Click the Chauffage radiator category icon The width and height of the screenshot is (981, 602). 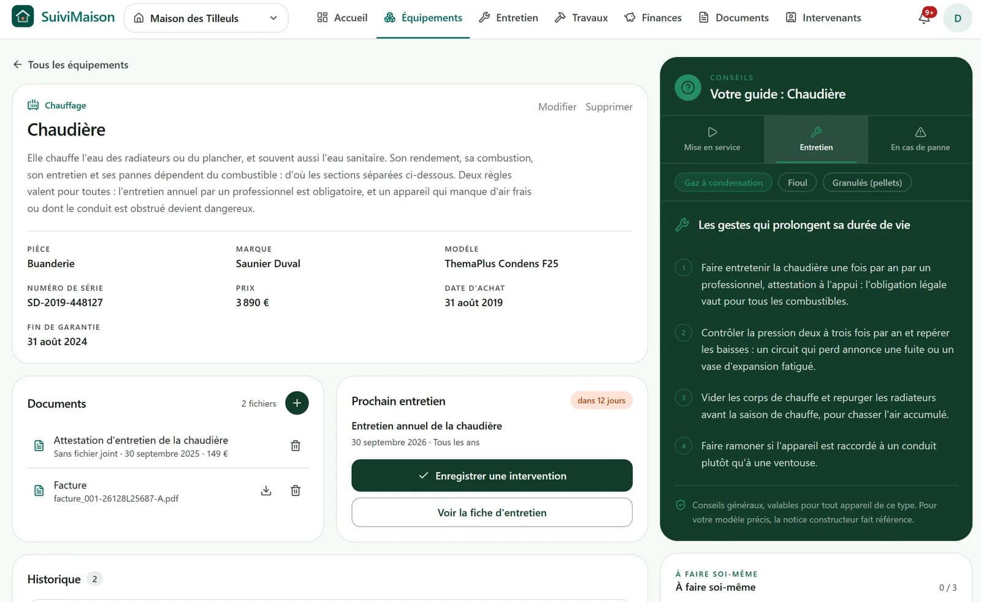click(33, 105)
